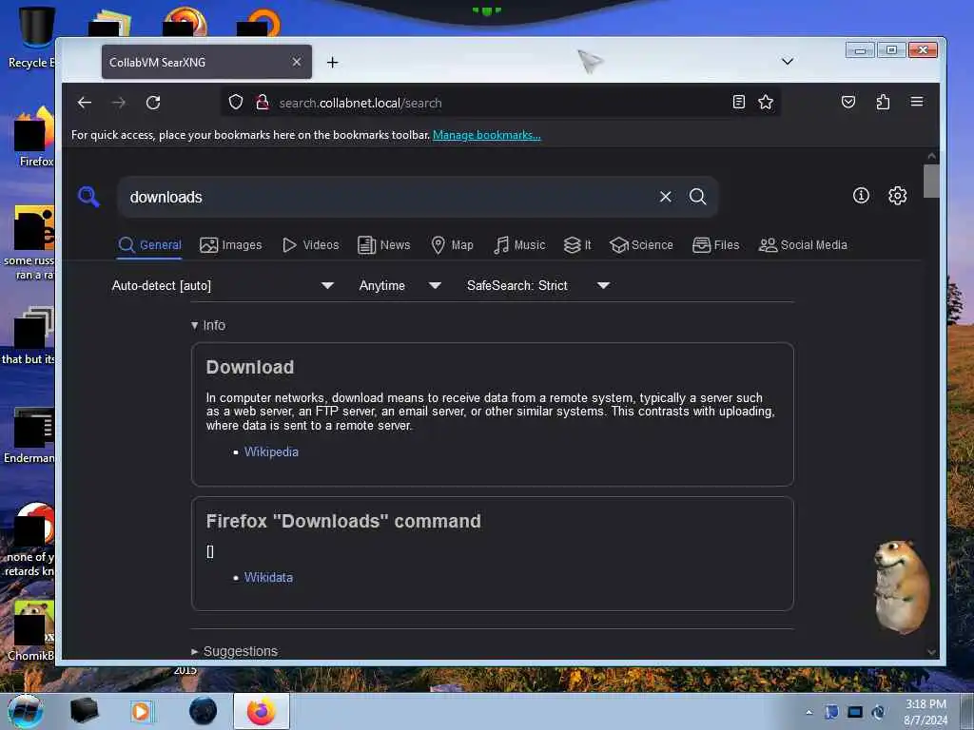The image size is (974, 730).
Task: Click the Firefox "Downloads" command heading
Action: tap(342, 521)
